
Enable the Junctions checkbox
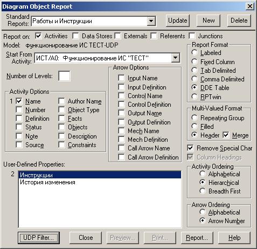[192, 36]
